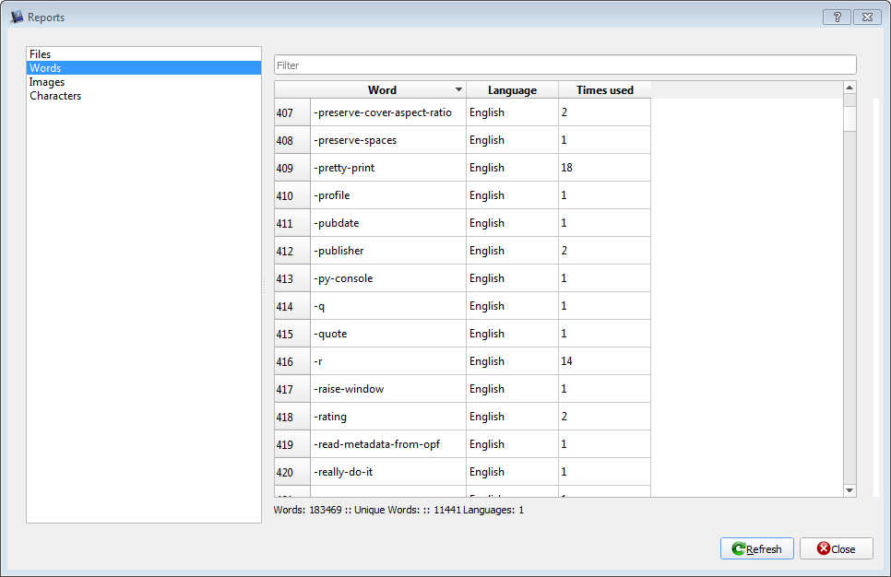Select the word -rating
This screenshot has height=577, width=891.
coord(388,417)
